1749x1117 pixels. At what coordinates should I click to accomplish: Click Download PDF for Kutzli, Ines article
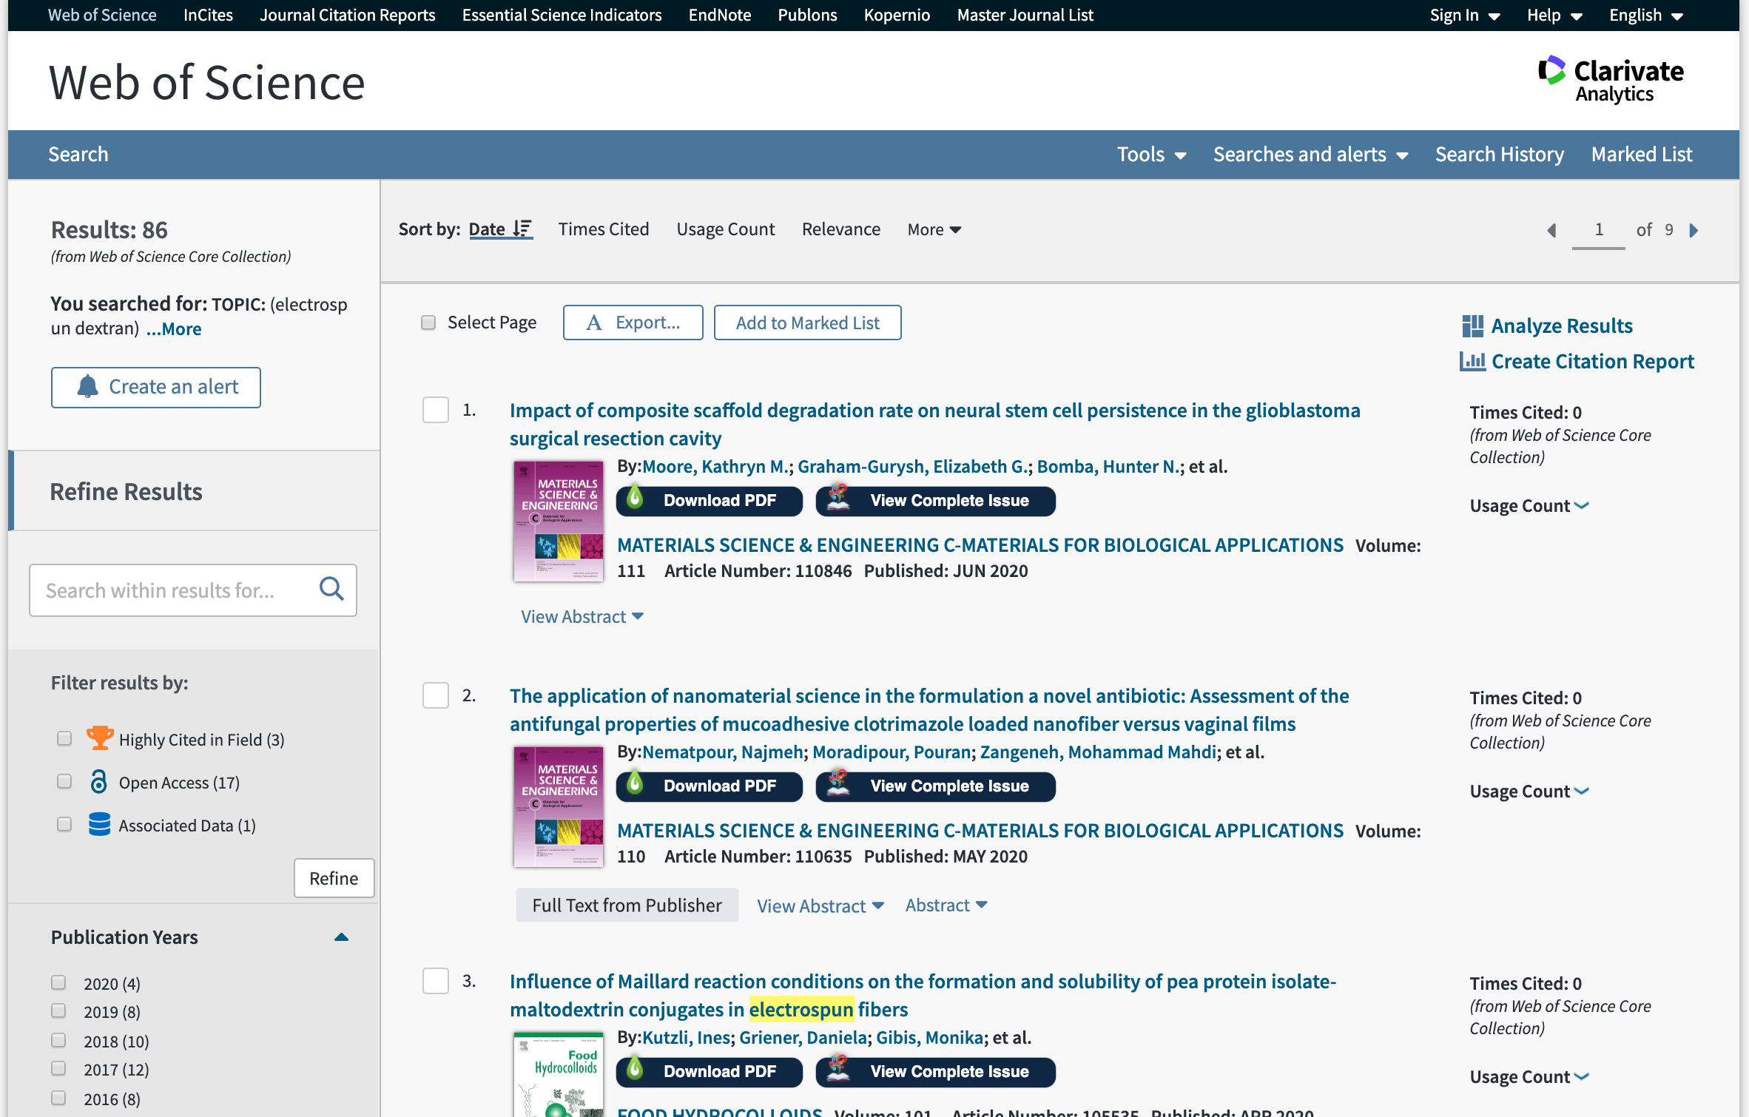[709, 1072]
